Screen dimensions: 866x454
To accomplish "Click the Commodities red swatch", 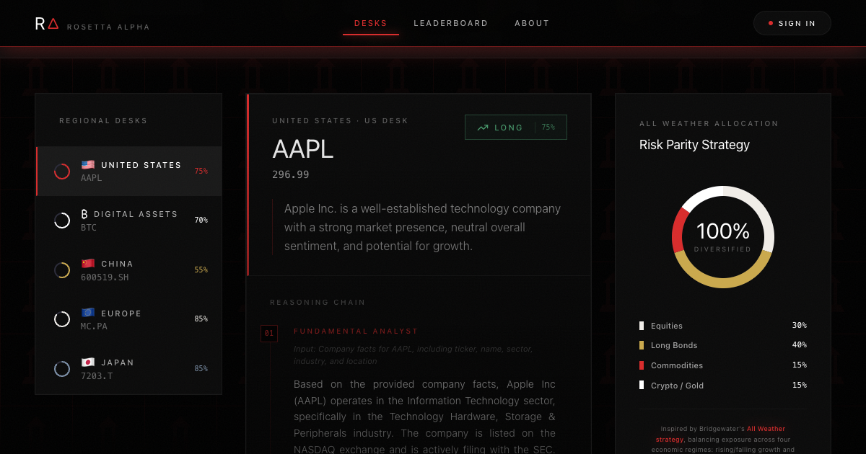I will coord(642,365).
